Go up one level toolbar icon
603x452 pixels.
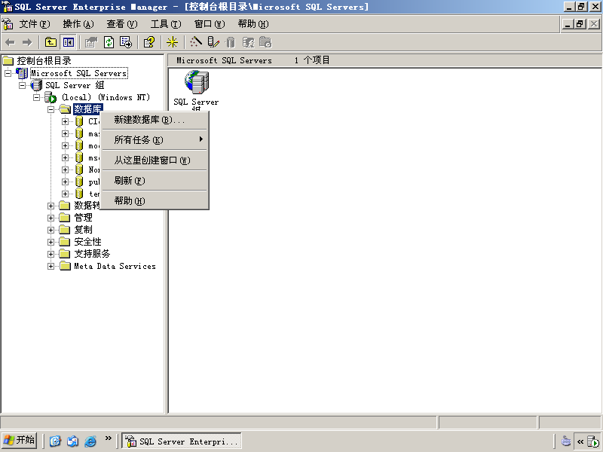coord(51,42)
